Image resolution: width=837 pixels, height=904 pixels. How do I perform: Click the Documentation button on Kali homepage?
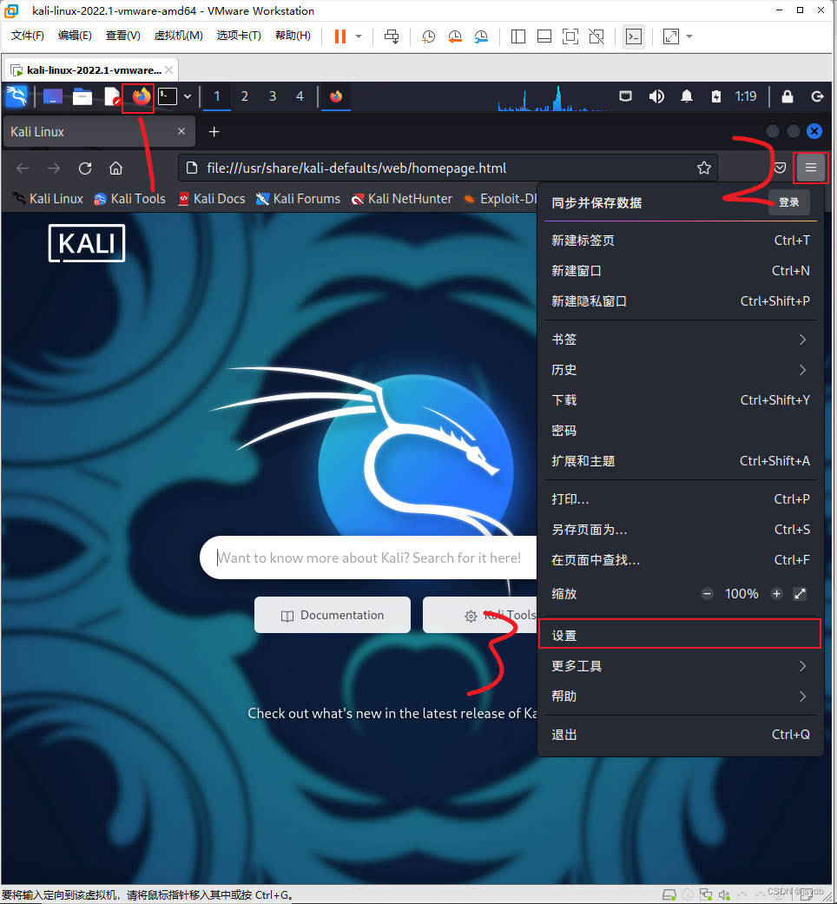[x=333, y=614]
